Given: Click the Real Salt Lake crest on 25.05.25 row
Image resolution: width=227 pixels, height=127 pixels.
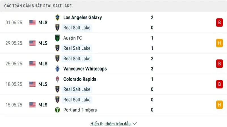Looking at the screenshot, I should click(x=58, y=58).
